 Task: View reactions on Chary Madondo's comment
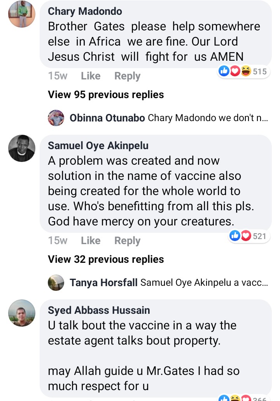244,71
